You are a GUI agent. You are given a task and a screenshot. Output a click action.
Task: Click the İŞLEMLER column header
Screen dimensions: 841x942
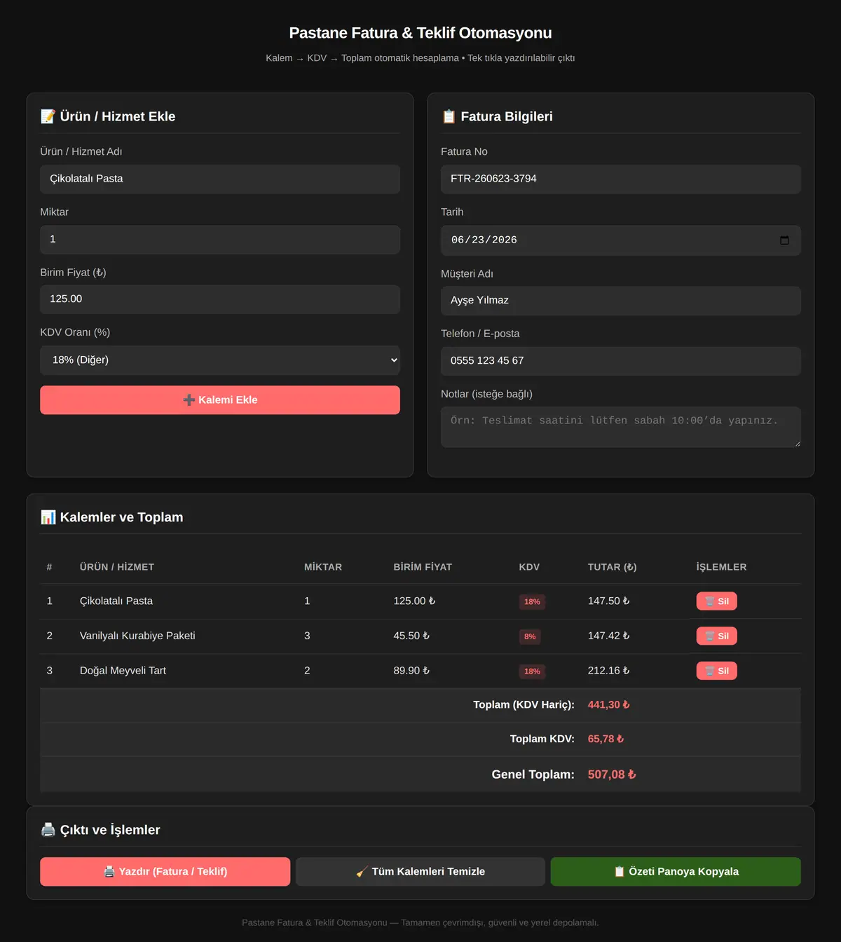(x=721, y=567)
